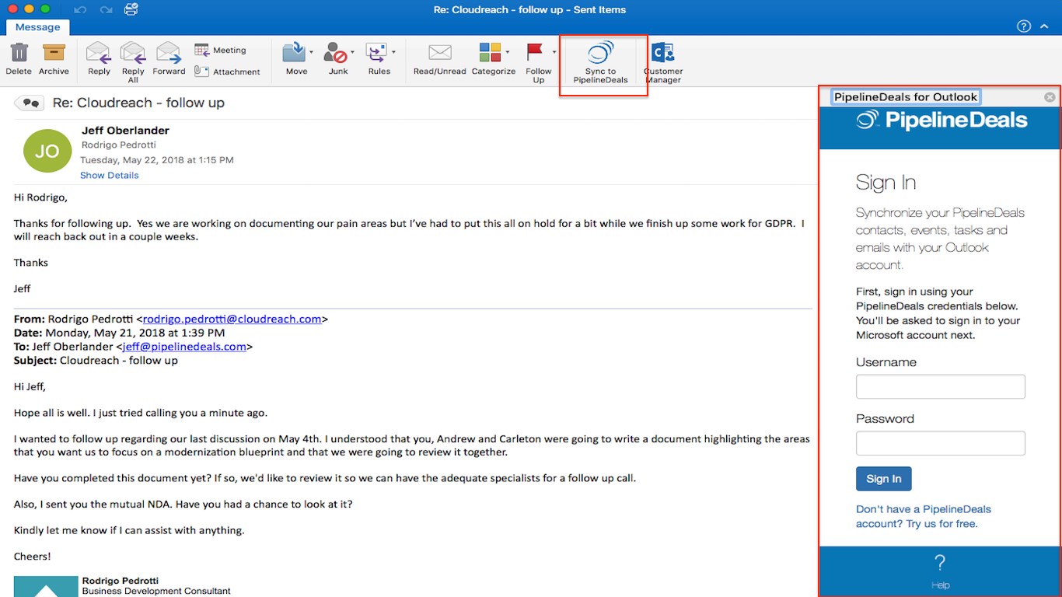This screenshot has height=597, width=1062.
Task: Expand the Rules dropdown arrow
Action: (x=393, y=52)
